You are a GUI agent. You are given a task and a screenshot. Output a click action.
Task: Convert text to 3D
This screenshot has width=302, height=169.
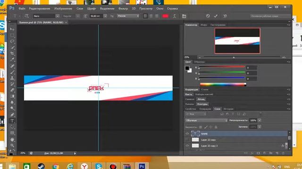(x=225, y=16)
